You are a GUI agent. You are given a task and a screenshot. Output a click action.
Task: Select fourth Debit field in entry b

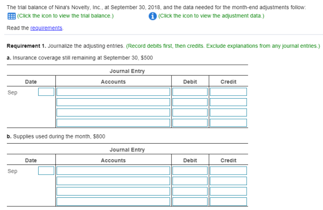point(190,201)
